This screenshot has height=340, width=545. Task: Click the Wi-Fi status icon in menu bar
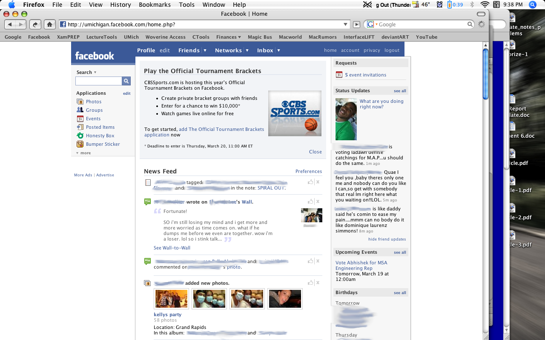click(x=485, y=5)
